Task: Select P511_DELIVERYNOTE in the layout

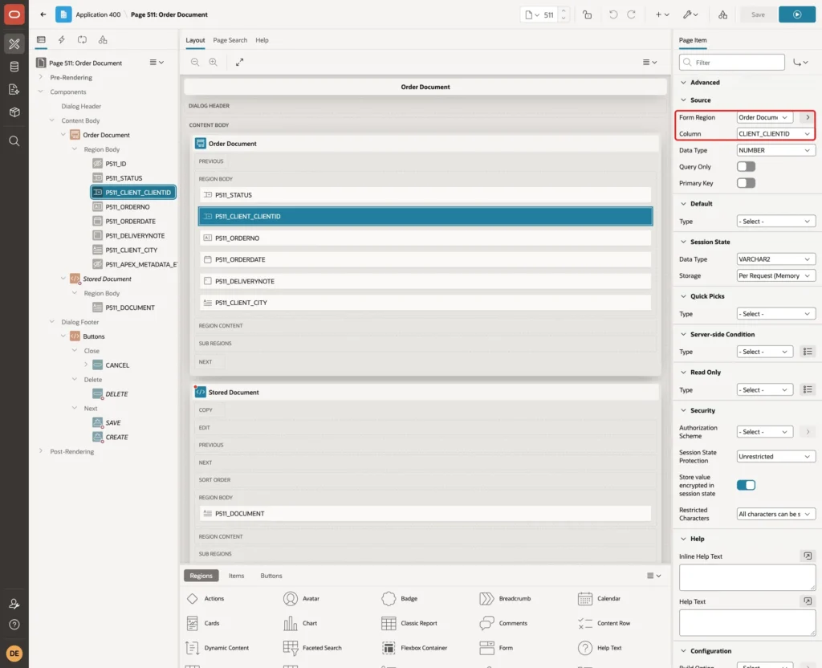Action: click(x=425, y=281)
